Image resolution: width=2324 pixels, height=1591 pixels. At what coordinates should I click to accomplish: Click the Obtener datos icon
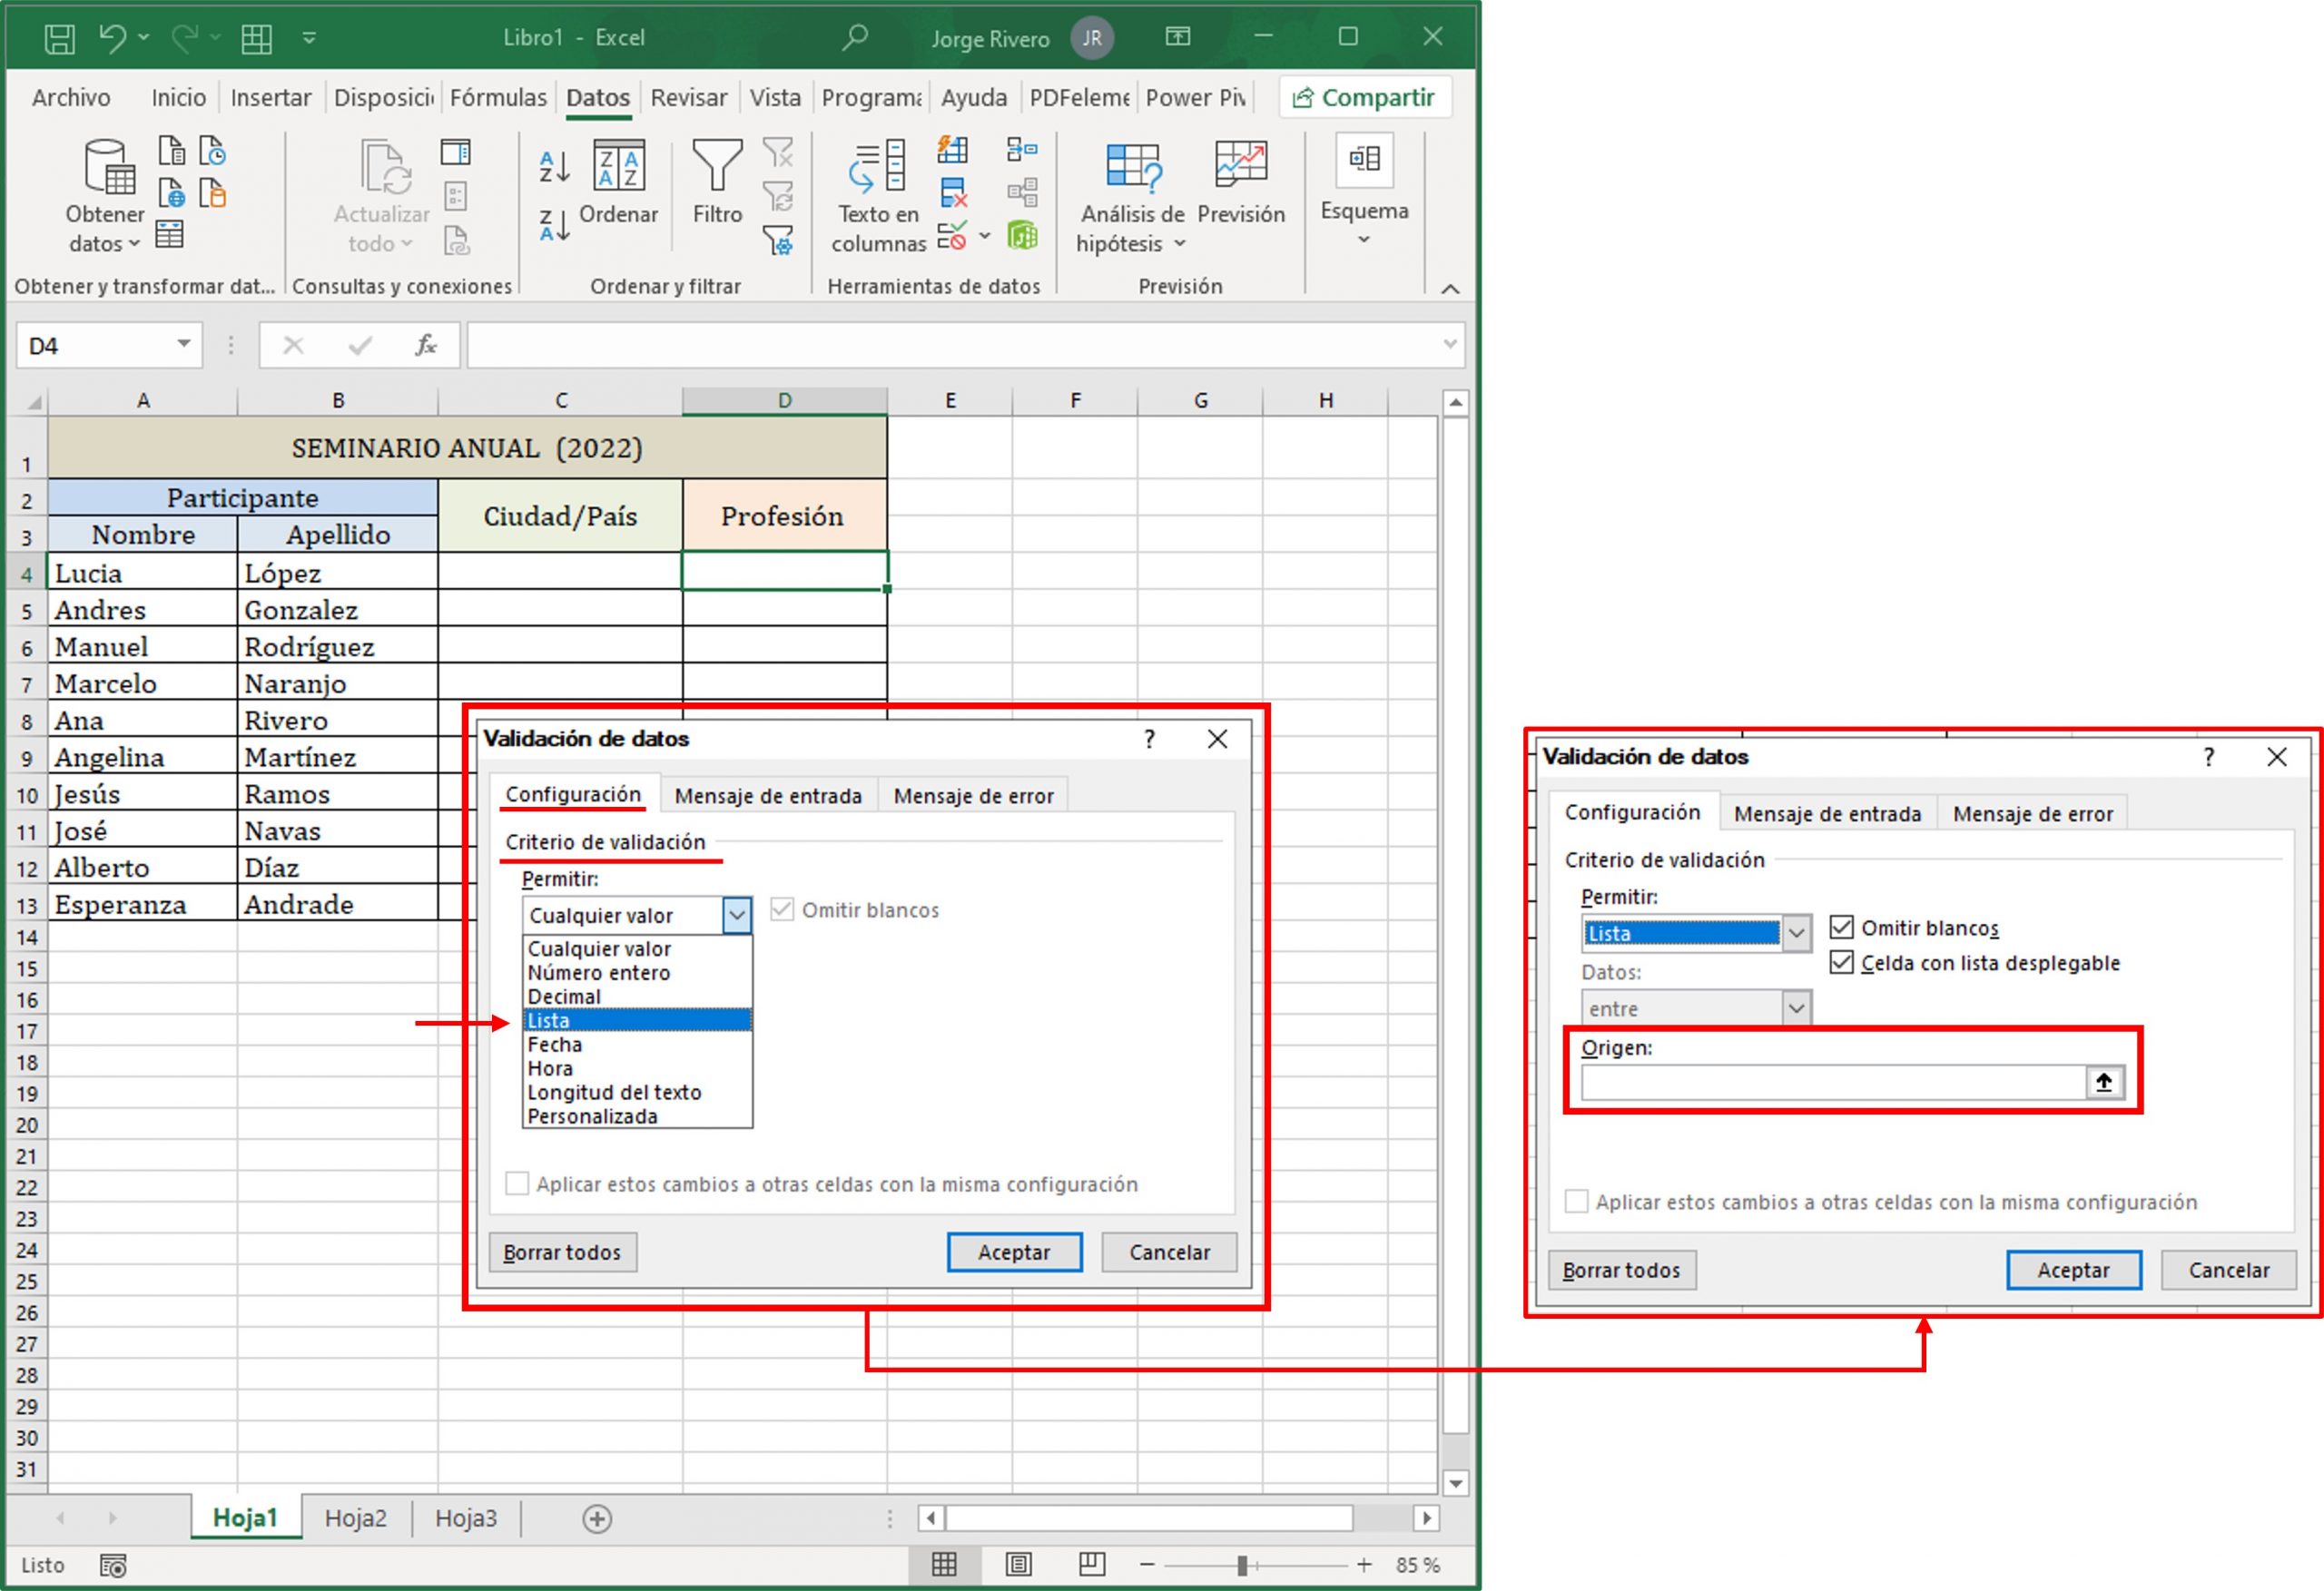pyautogui.click(x=104, y=190)
